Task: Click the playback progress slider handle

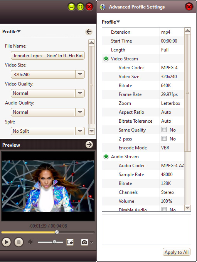Action: click(57, 232)
